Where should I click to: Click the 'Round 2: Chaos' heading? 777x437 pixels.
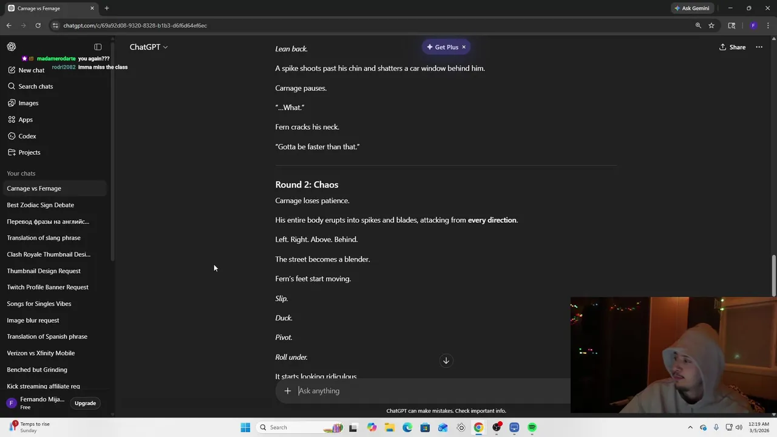pyautogui.click(x=307, y=185)
